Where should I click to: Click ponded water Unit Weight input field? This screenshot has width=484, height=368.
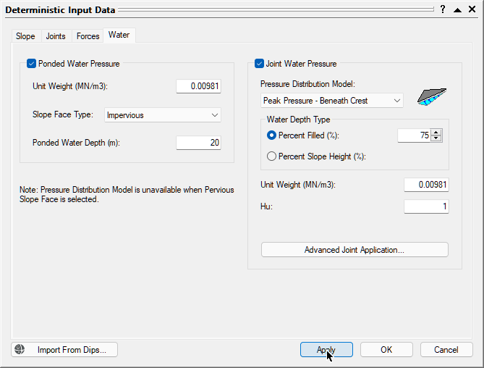[198, 86]
